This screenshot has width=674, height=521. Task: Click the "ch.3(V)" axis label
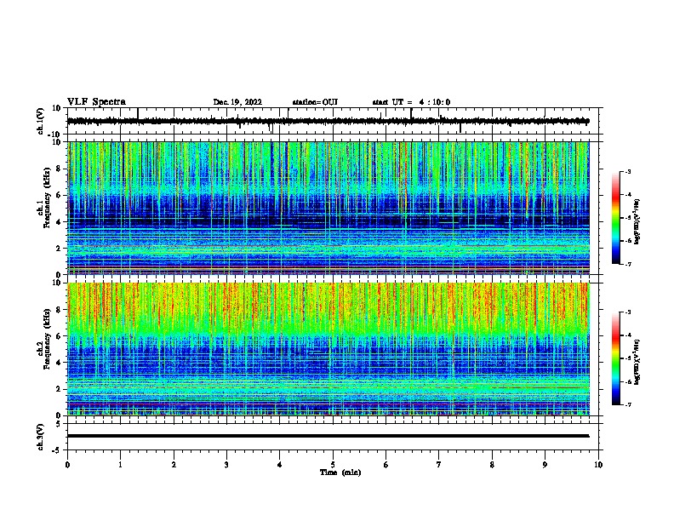(x=41, y=437)
